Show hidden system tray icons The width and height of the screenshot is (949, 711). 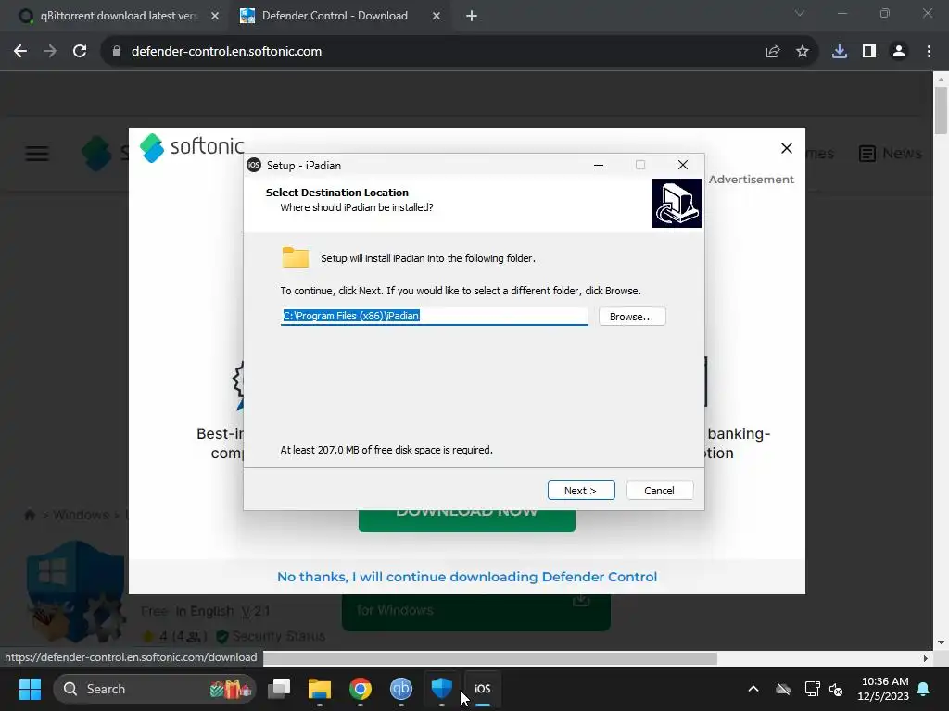pyautogui.click(x=753, y=689)
